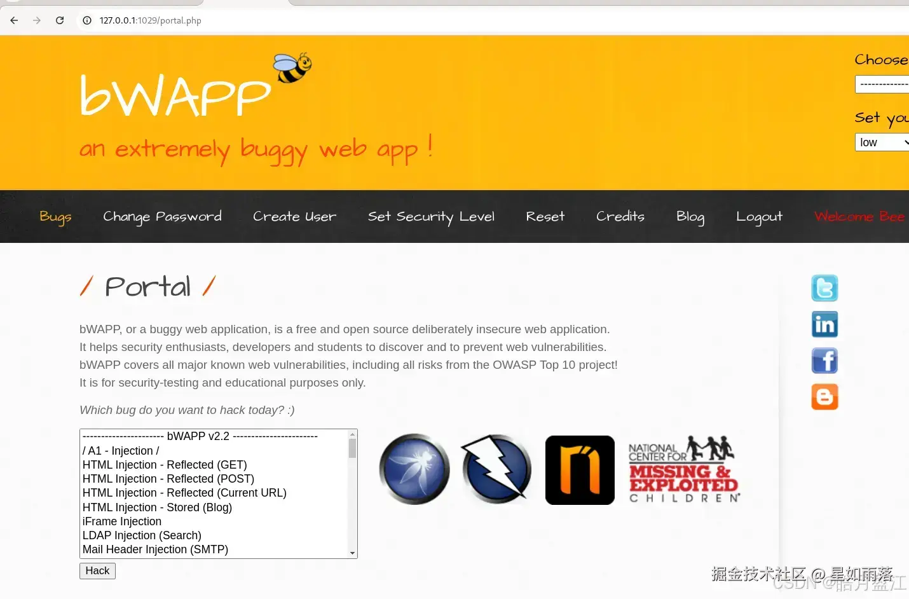This screenshot has height=599, width=909.
Task: Click the bug list scroll-down arrow
Action: 352,553
